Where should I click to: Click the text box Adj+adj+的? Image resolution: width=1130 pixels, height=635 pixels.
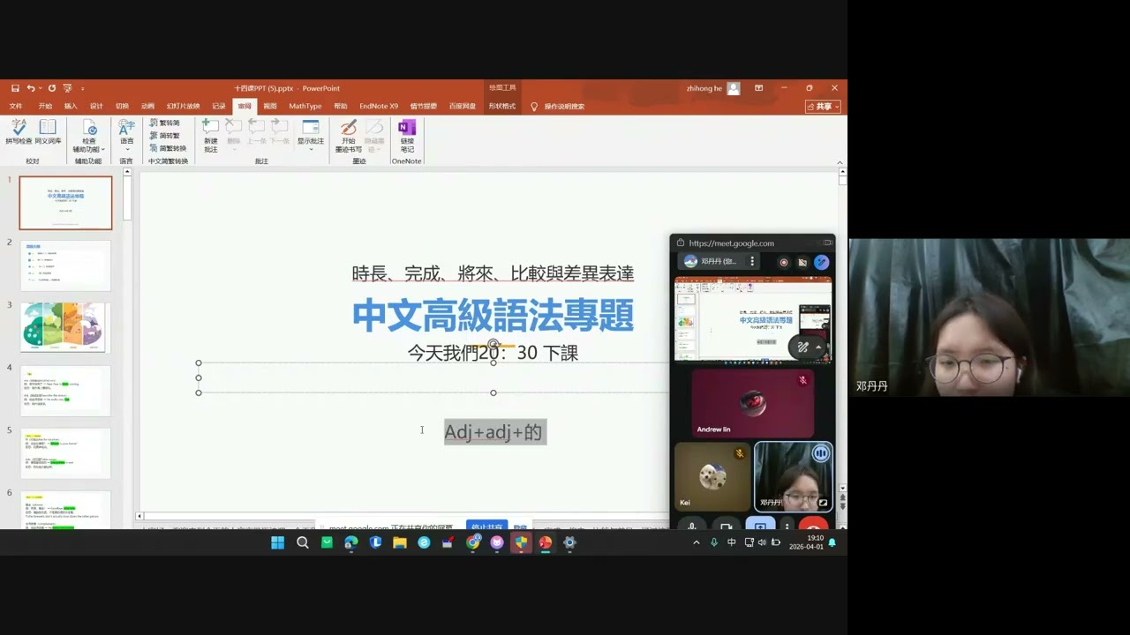pos(494,432)
